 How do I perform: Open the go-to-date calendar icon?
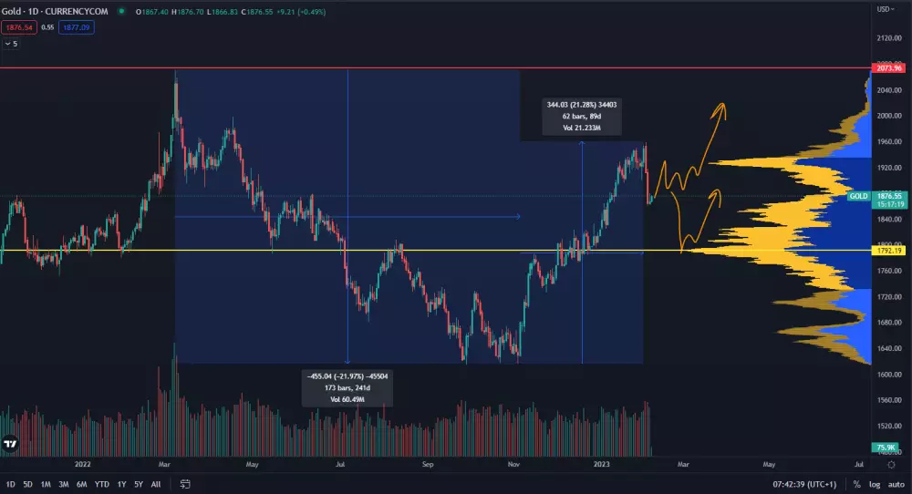pos(184,484)
